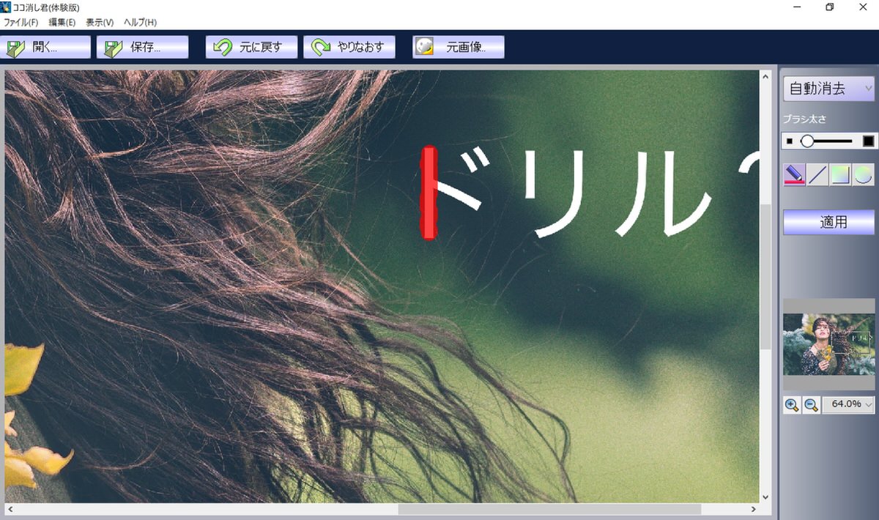The image size is (879, 520).
Task: Click the zoom-out magnifier icon
Action: [809, 404]
